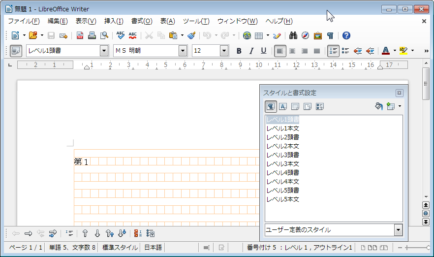
Task: Open Paste special dropdown arrow
Action: 182,35
